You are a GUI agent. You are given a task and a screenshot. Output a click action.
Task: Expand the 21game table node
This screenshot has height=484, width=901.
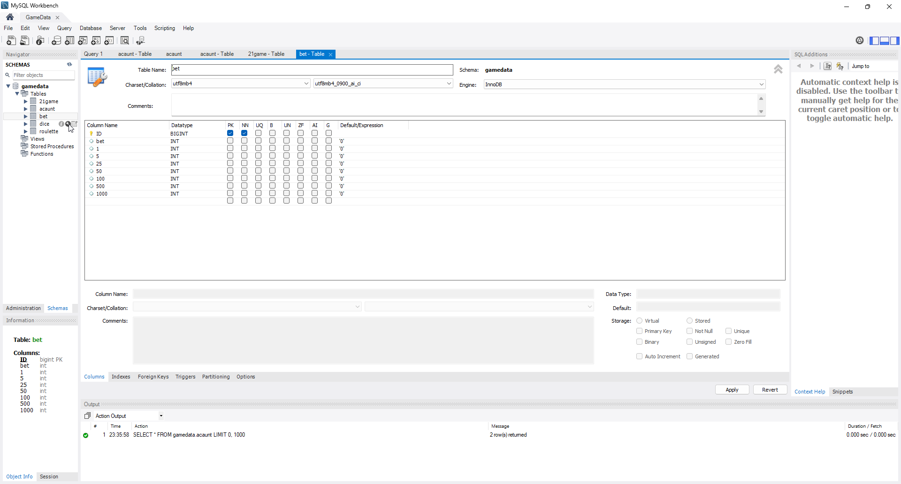26,101
